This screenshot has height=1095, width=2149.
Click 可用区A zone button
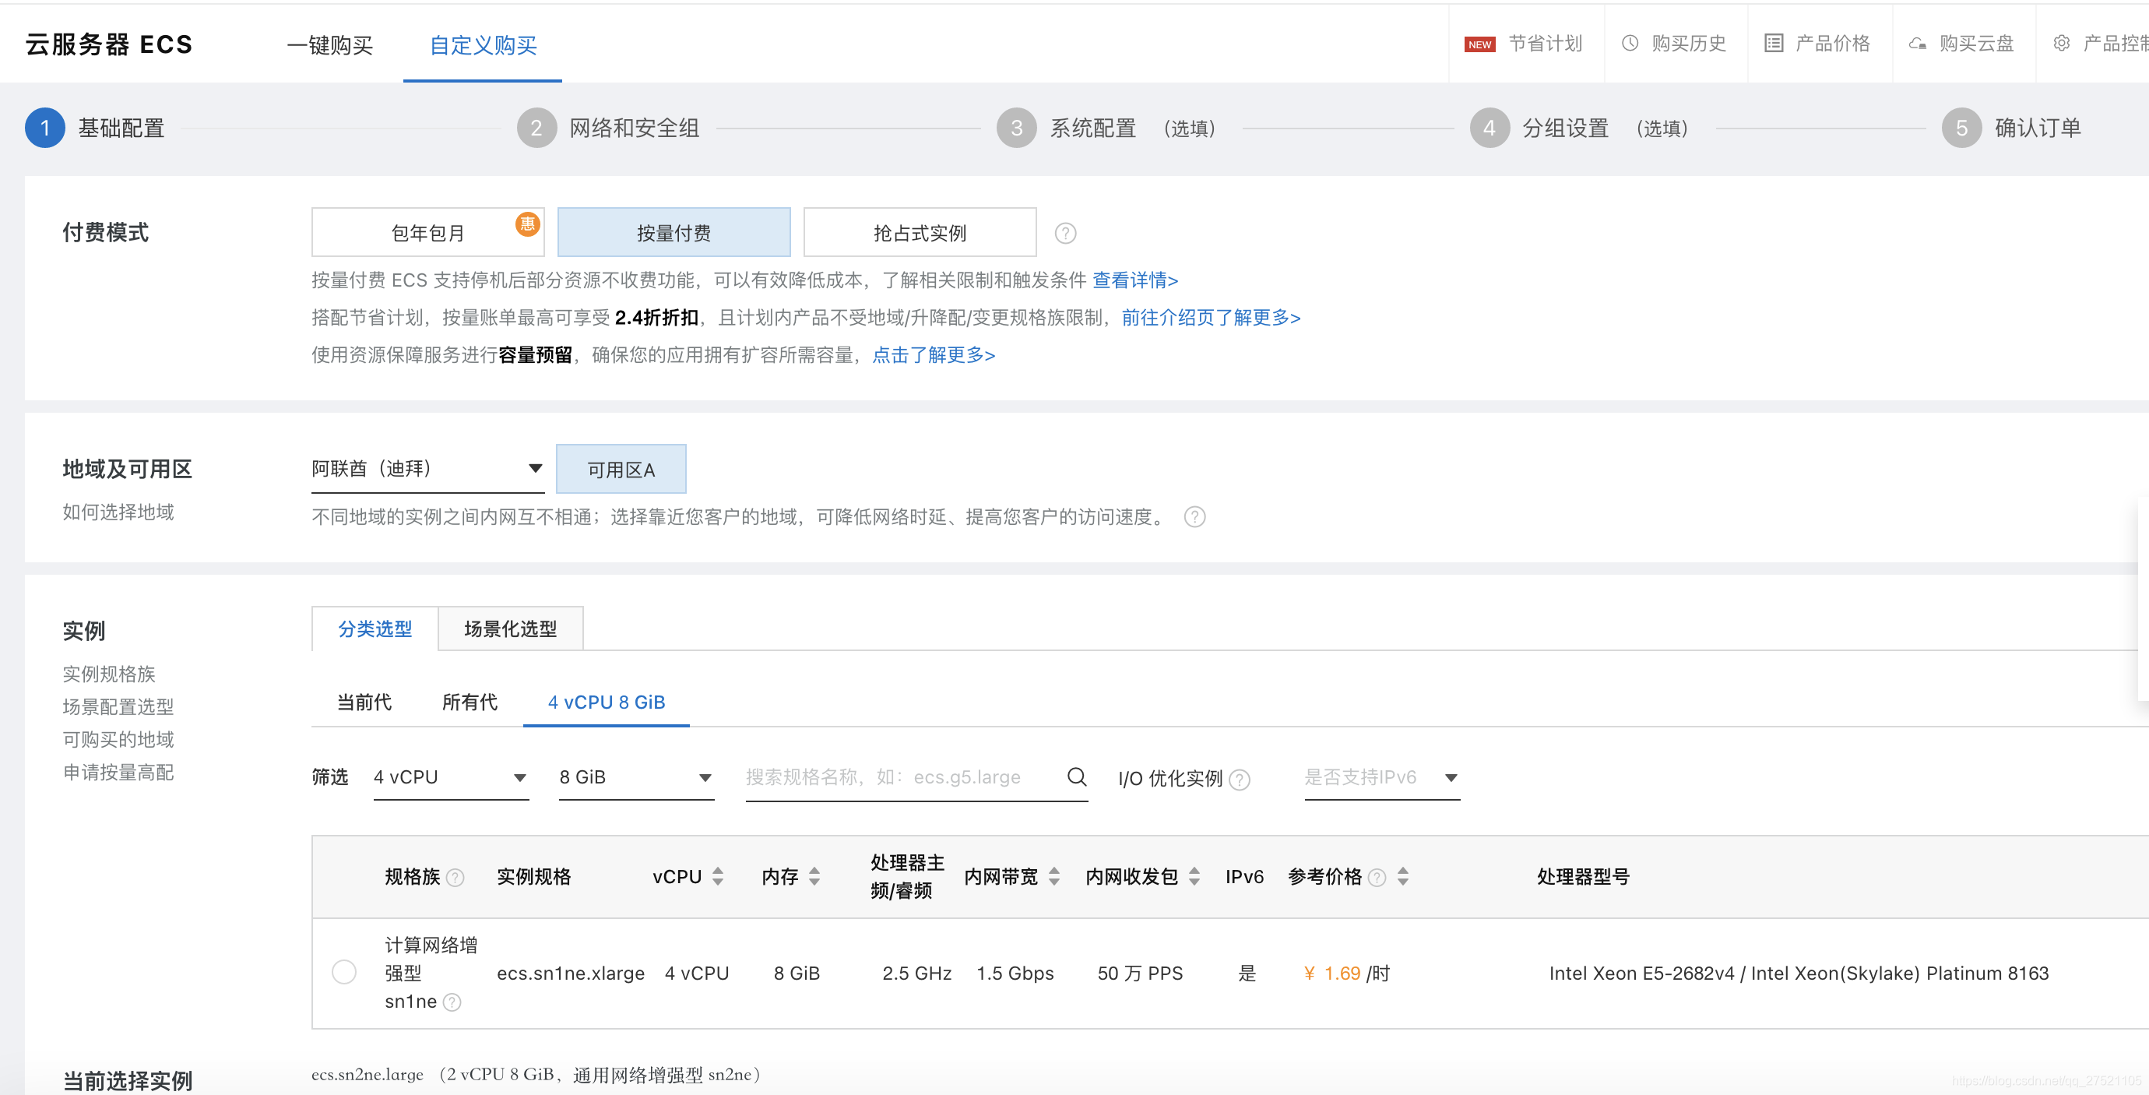[x=621, y=469]
